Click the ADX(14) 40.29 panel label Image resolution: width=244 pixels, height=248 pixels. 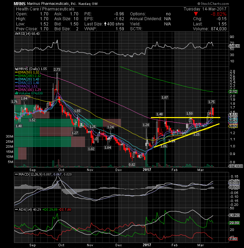pos(28,210)
